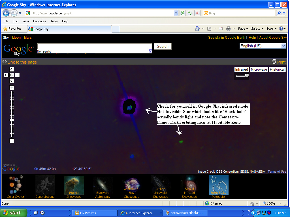
Task: Toggle the Historical overlay button
Action: [x=277, y=70]
